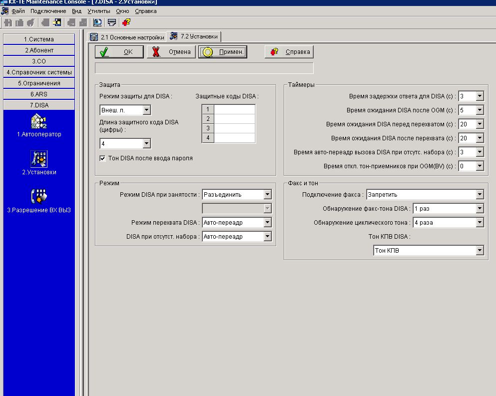Open DISA при отсутст. набора dropdown
This screenshot has width=496, height=396.
click(x=267, y=236)
